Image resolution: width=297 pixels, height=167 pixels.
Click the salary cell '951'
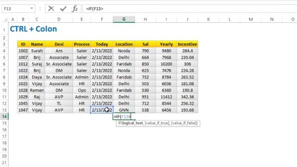(x=145, y=97)
